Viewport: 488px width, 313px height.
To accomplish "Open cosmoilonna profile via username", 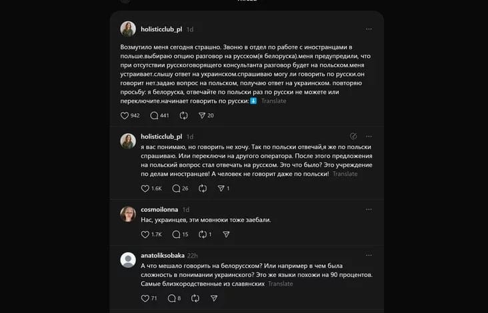I will point(159,210).
